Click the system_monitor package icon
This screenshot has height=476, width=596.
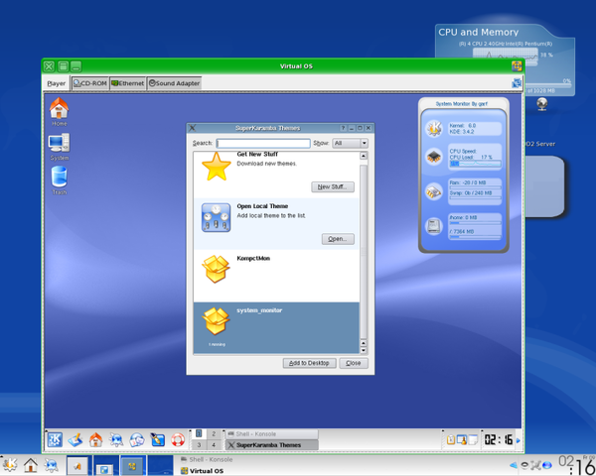[216, 320]
